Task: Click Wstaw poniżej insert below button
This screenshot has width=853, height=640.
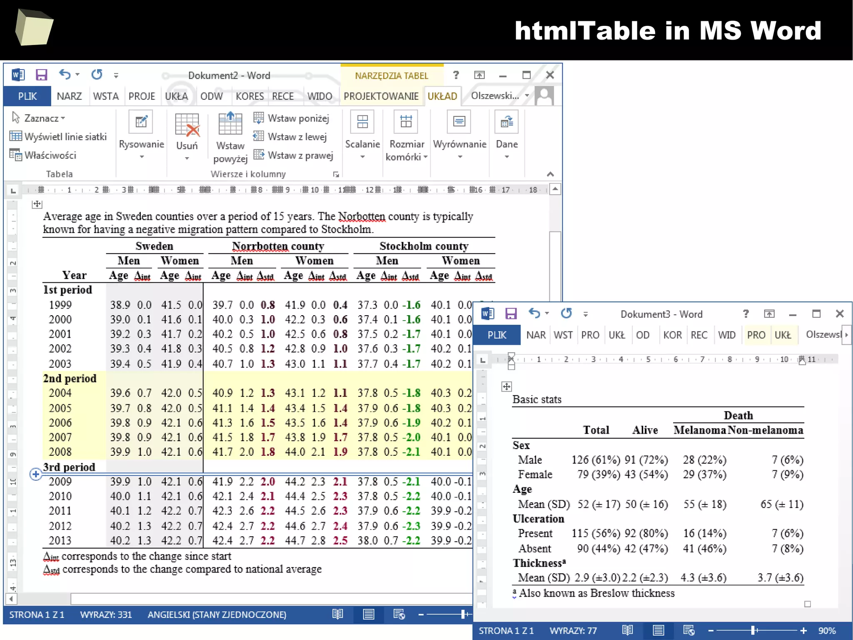Action: click(x=291, y=118)
